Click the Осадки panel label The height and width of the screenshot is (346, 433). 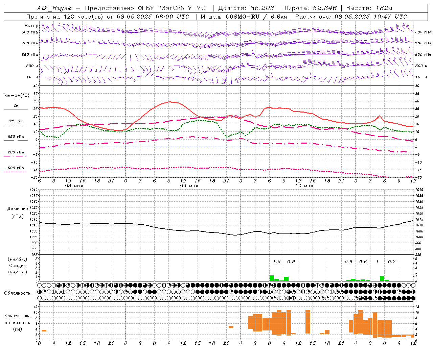click(18, 266)
